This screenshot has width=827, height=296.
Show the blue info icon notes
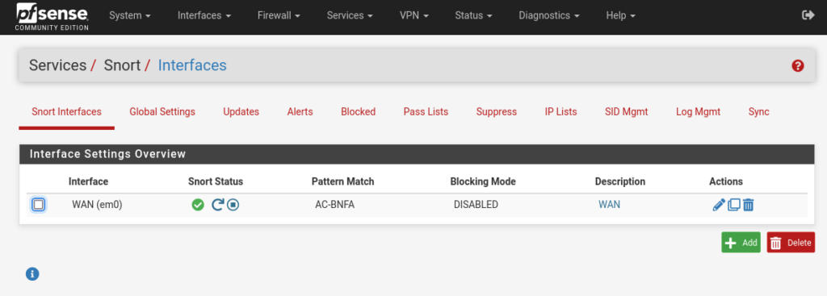coord(32,273)
